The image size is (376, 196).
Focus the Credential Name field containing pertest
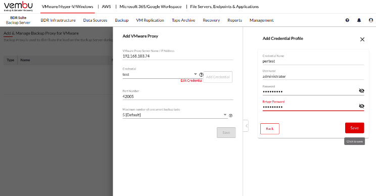point(313,61)
